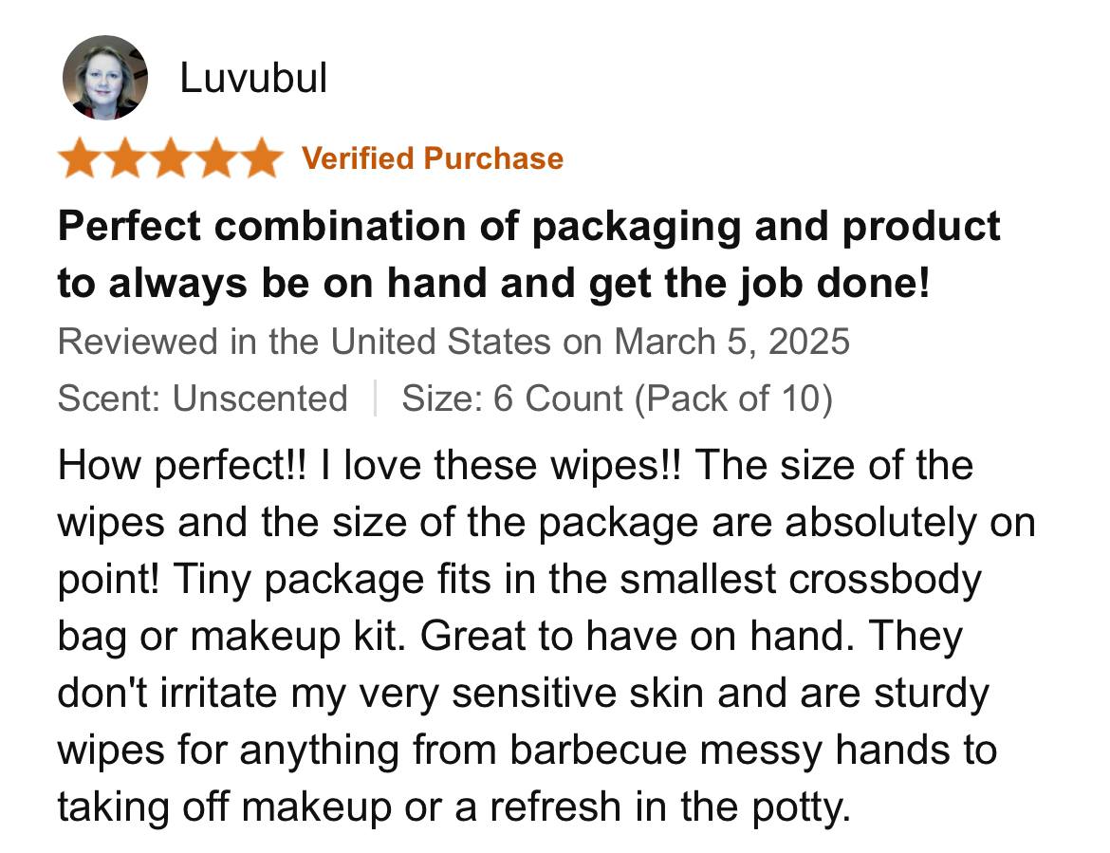
Task: Click the fourth orange rating star
Action: [x=216, y=158]
